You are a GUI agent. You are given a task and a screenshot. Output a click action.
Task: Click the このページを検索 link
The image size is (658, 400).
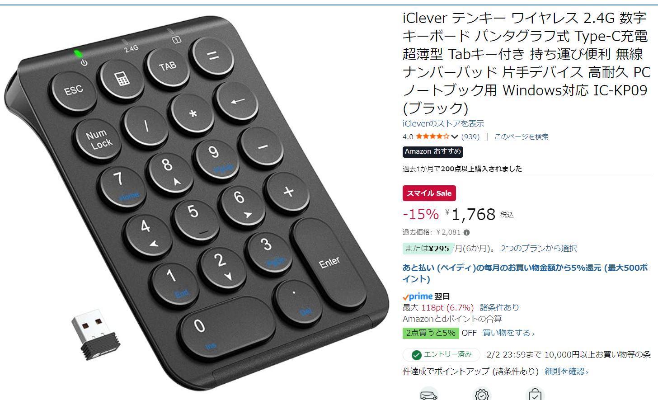pos(521,136)
